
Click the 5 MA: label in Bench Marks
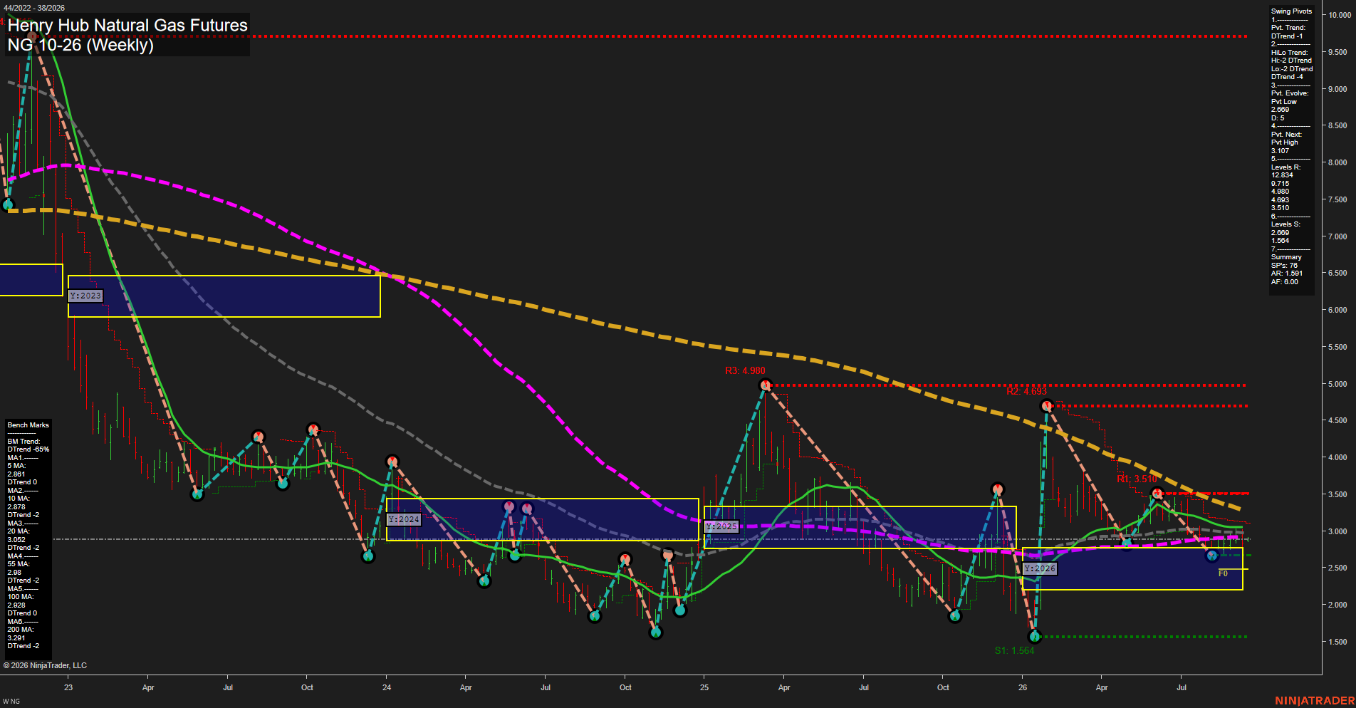(x=16, y=466)
